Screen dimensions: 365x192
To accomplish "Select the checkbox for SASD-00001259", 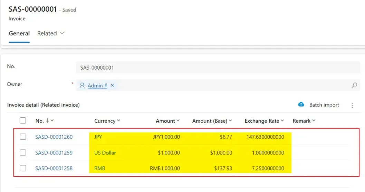I will [23, 153].
